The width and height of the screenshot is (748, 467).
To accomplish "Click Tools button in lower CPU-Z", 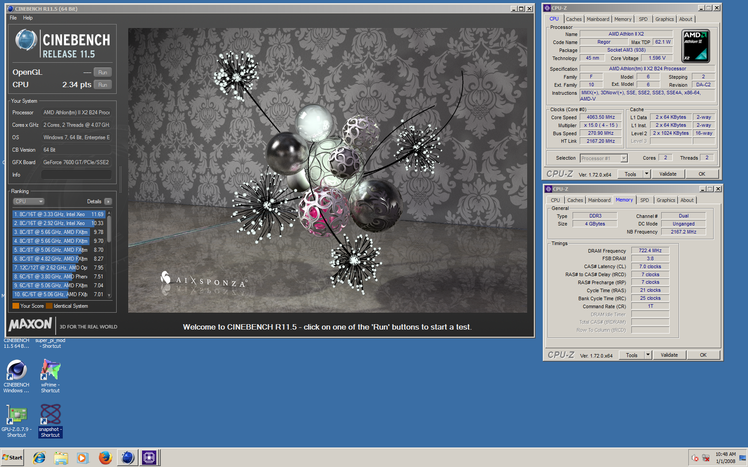I will pos(632,355).
